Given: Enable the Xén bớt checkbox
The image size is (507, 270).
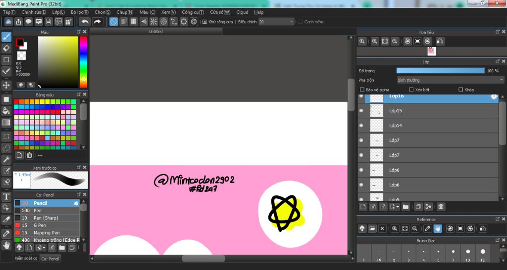Looking at the screenshot, I should tap(411, 90).
